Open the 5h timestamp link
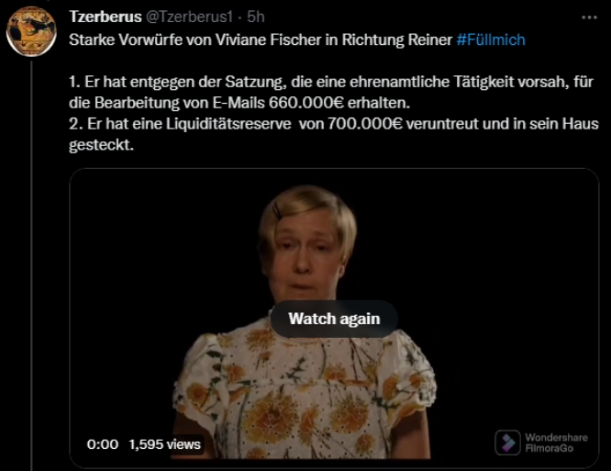611x471 pixels. click(x=256, y=17)
